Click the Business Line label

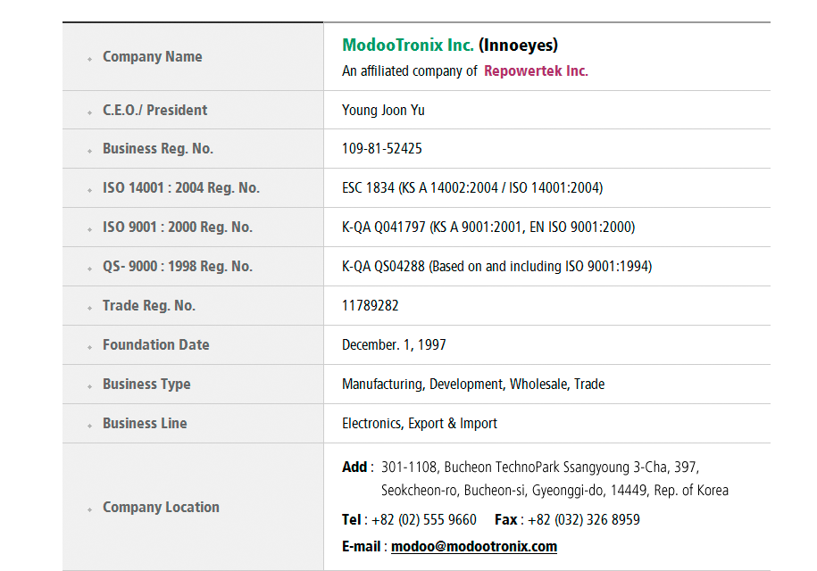pos(145,423)
